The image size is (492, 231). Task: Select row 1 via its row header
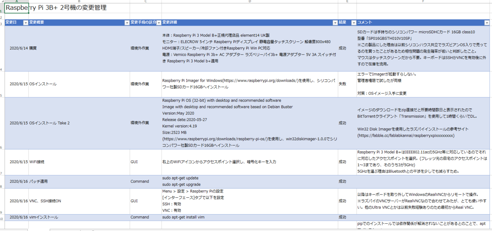(x=2, y=9)
